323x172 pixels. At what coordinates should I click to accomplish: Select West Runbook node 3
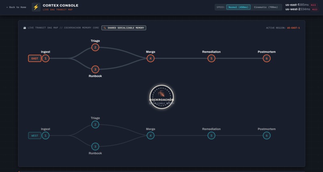tap(95, 146)
